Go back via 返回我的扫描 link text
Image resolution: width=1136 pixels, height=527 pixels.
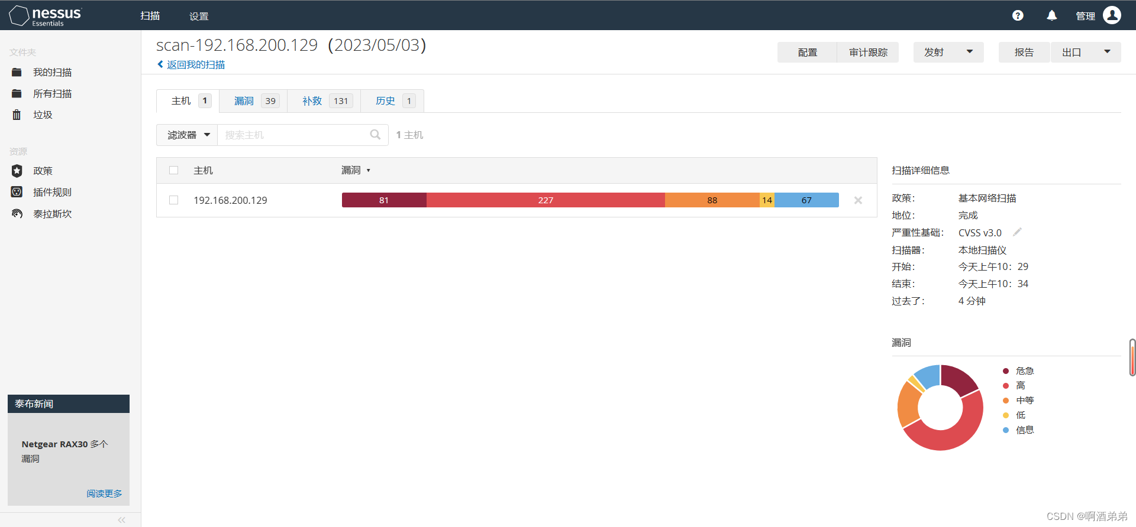(196, 64)
